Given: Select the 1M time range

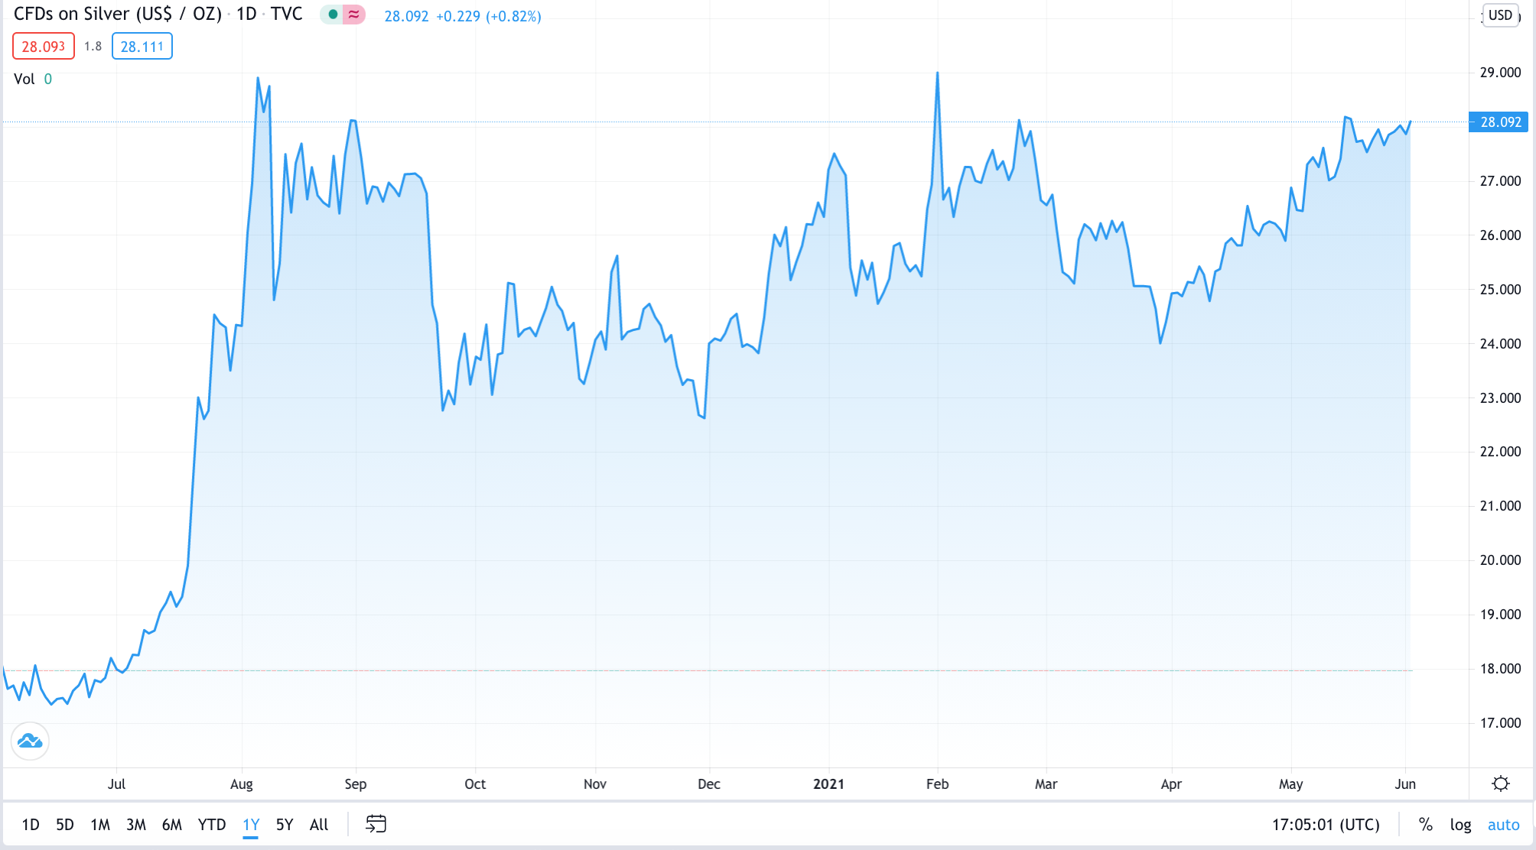Looking at the screenshot, I should pyautogui.click(x=100, y=824).
